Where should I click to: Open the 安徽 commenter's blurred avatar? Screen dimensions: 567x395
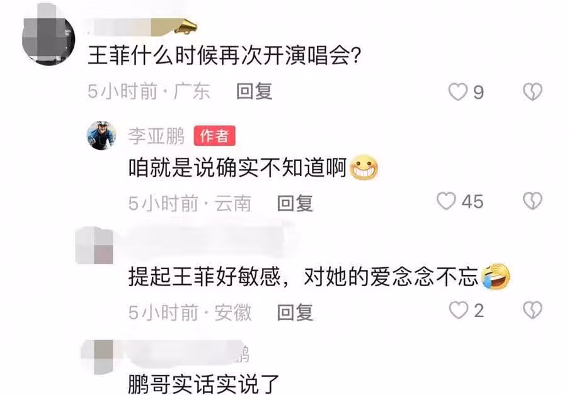tap(94, 246)
